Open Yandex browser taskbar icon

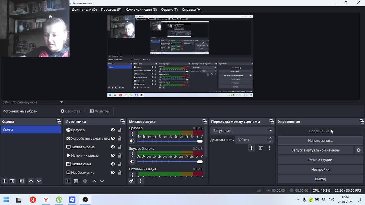46,200
